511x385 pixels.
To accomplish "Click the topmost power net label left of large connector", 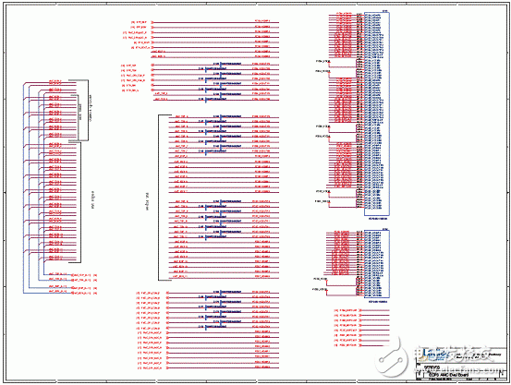I will [323, 61].
